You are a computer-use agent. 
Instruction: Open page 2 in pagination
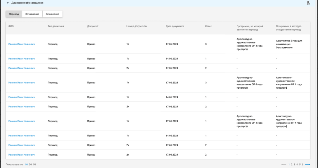(x=292, y=165)
